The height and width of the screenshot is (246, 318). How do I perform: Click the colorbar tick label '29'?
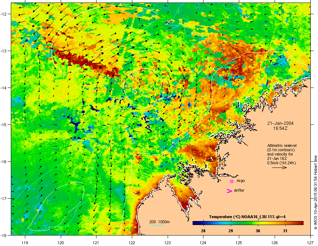click(x=231, y=231)
